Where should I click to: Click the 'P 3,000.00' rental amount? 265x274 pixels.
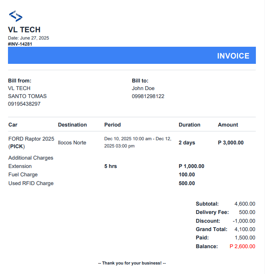tap(230, 143)
